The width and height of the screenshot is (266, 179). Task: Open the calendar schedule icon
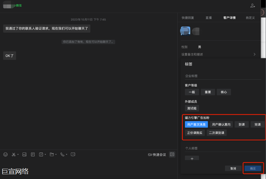pos(41,154)
